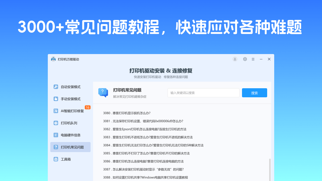Click the 打印机队列 printer queue icon
This screenshot has width=322, height=181.
coord(56,123)
